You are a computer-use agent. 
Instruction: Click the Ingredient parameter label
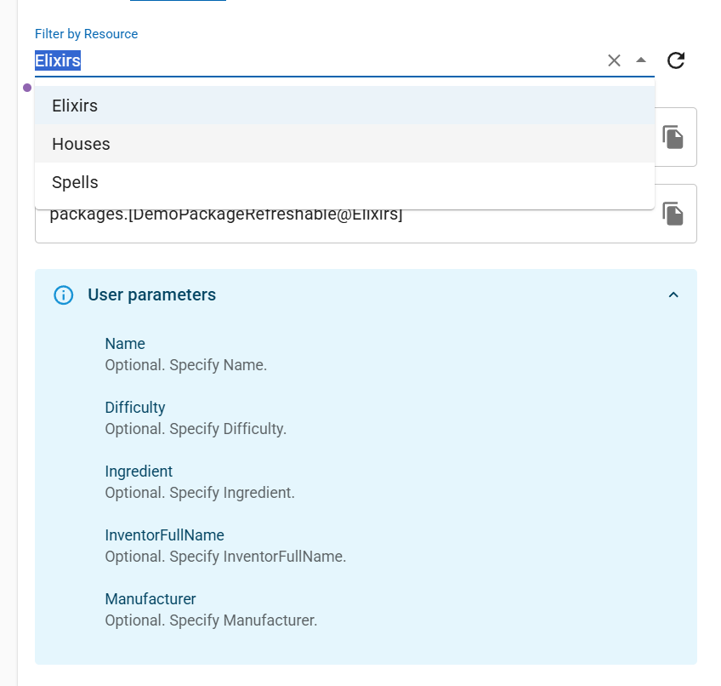pos(139,472)
